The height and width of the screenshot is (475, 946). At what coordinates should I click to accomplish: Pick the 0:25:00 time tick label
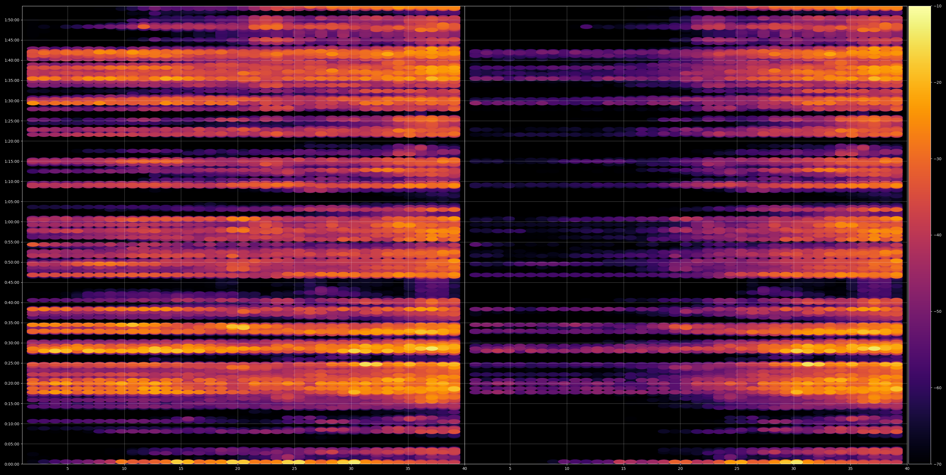12,363
